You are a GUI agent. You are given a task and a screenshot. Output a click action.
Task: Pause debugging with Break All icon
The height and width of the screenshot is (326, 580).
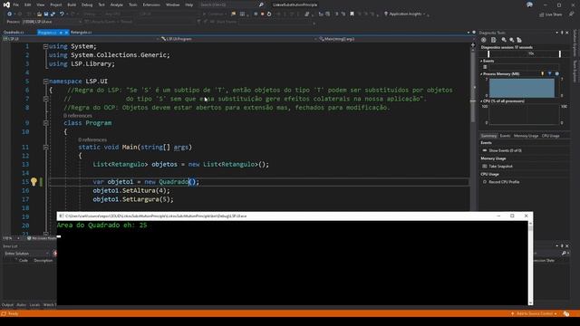point(256,14)
